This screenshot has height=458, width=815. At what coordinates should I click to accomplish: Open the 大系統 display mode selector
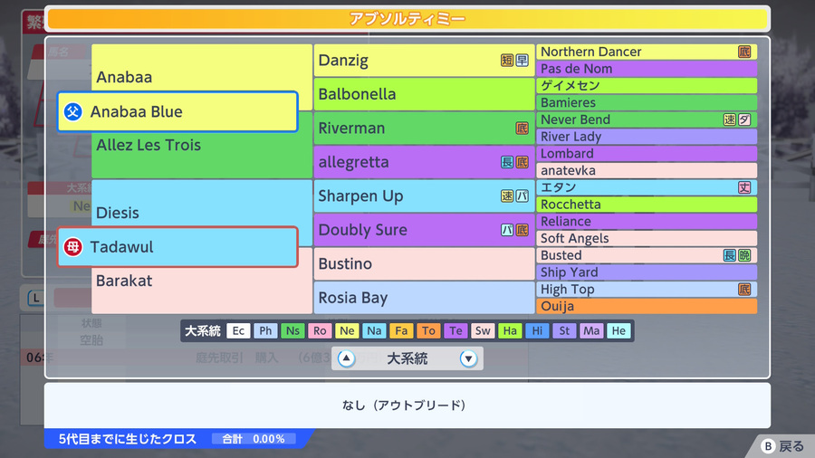[x=407, y=358]
